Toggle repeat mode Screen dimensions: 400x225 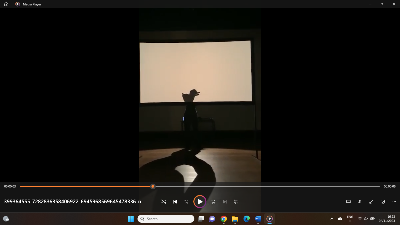point(236,202)
